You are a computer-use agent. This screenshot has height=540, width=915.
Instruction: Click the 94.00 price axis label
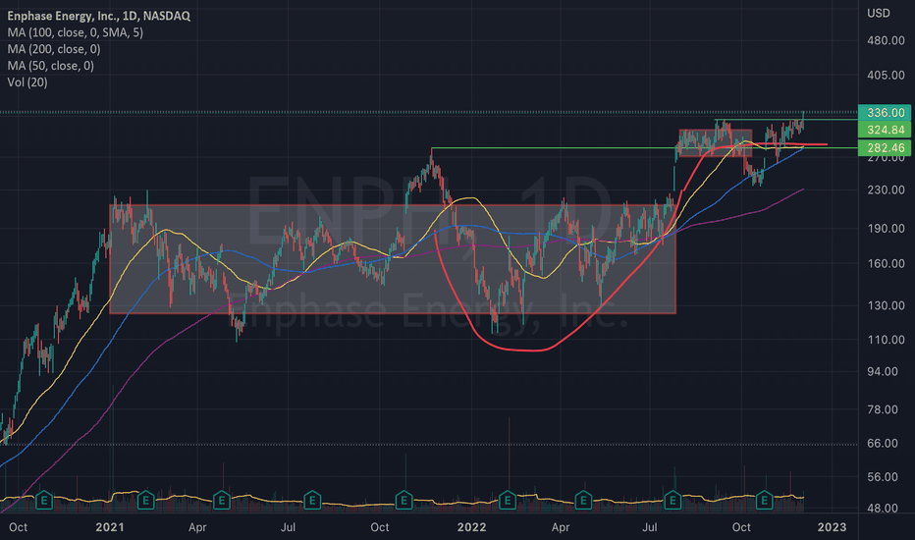click(883, 371)
